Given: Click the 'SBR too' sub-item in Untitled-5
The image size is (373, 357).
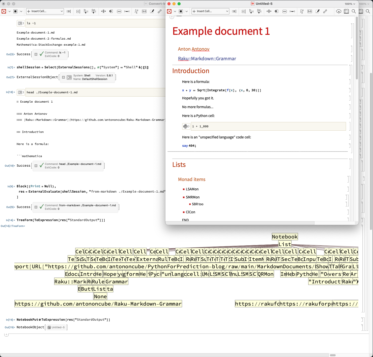Looking at the screenshot, I should (x=197, y=204).
